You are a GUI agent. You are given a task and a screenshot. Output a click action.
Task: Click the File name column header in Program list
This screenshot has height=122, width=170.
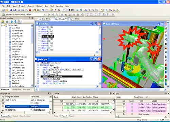[x=40, y=97]
